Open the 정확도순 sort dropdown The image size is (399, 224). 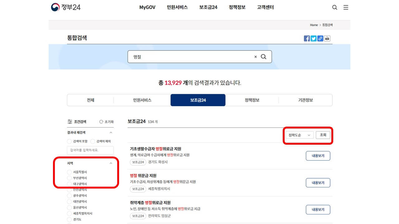(x=299, y=135)
